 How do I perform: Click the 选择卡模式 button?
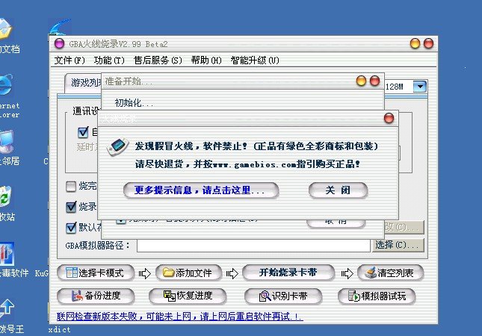click(x=96, y=273)
